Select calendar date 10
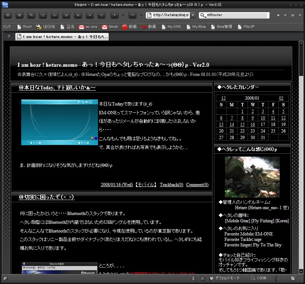The image size is (305, 284). [263, 118]
